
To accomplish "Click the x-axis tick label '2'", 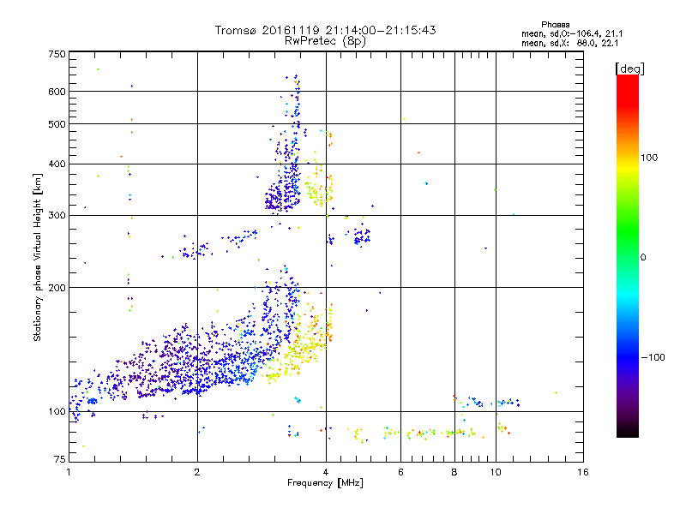I will pos(197,472).
